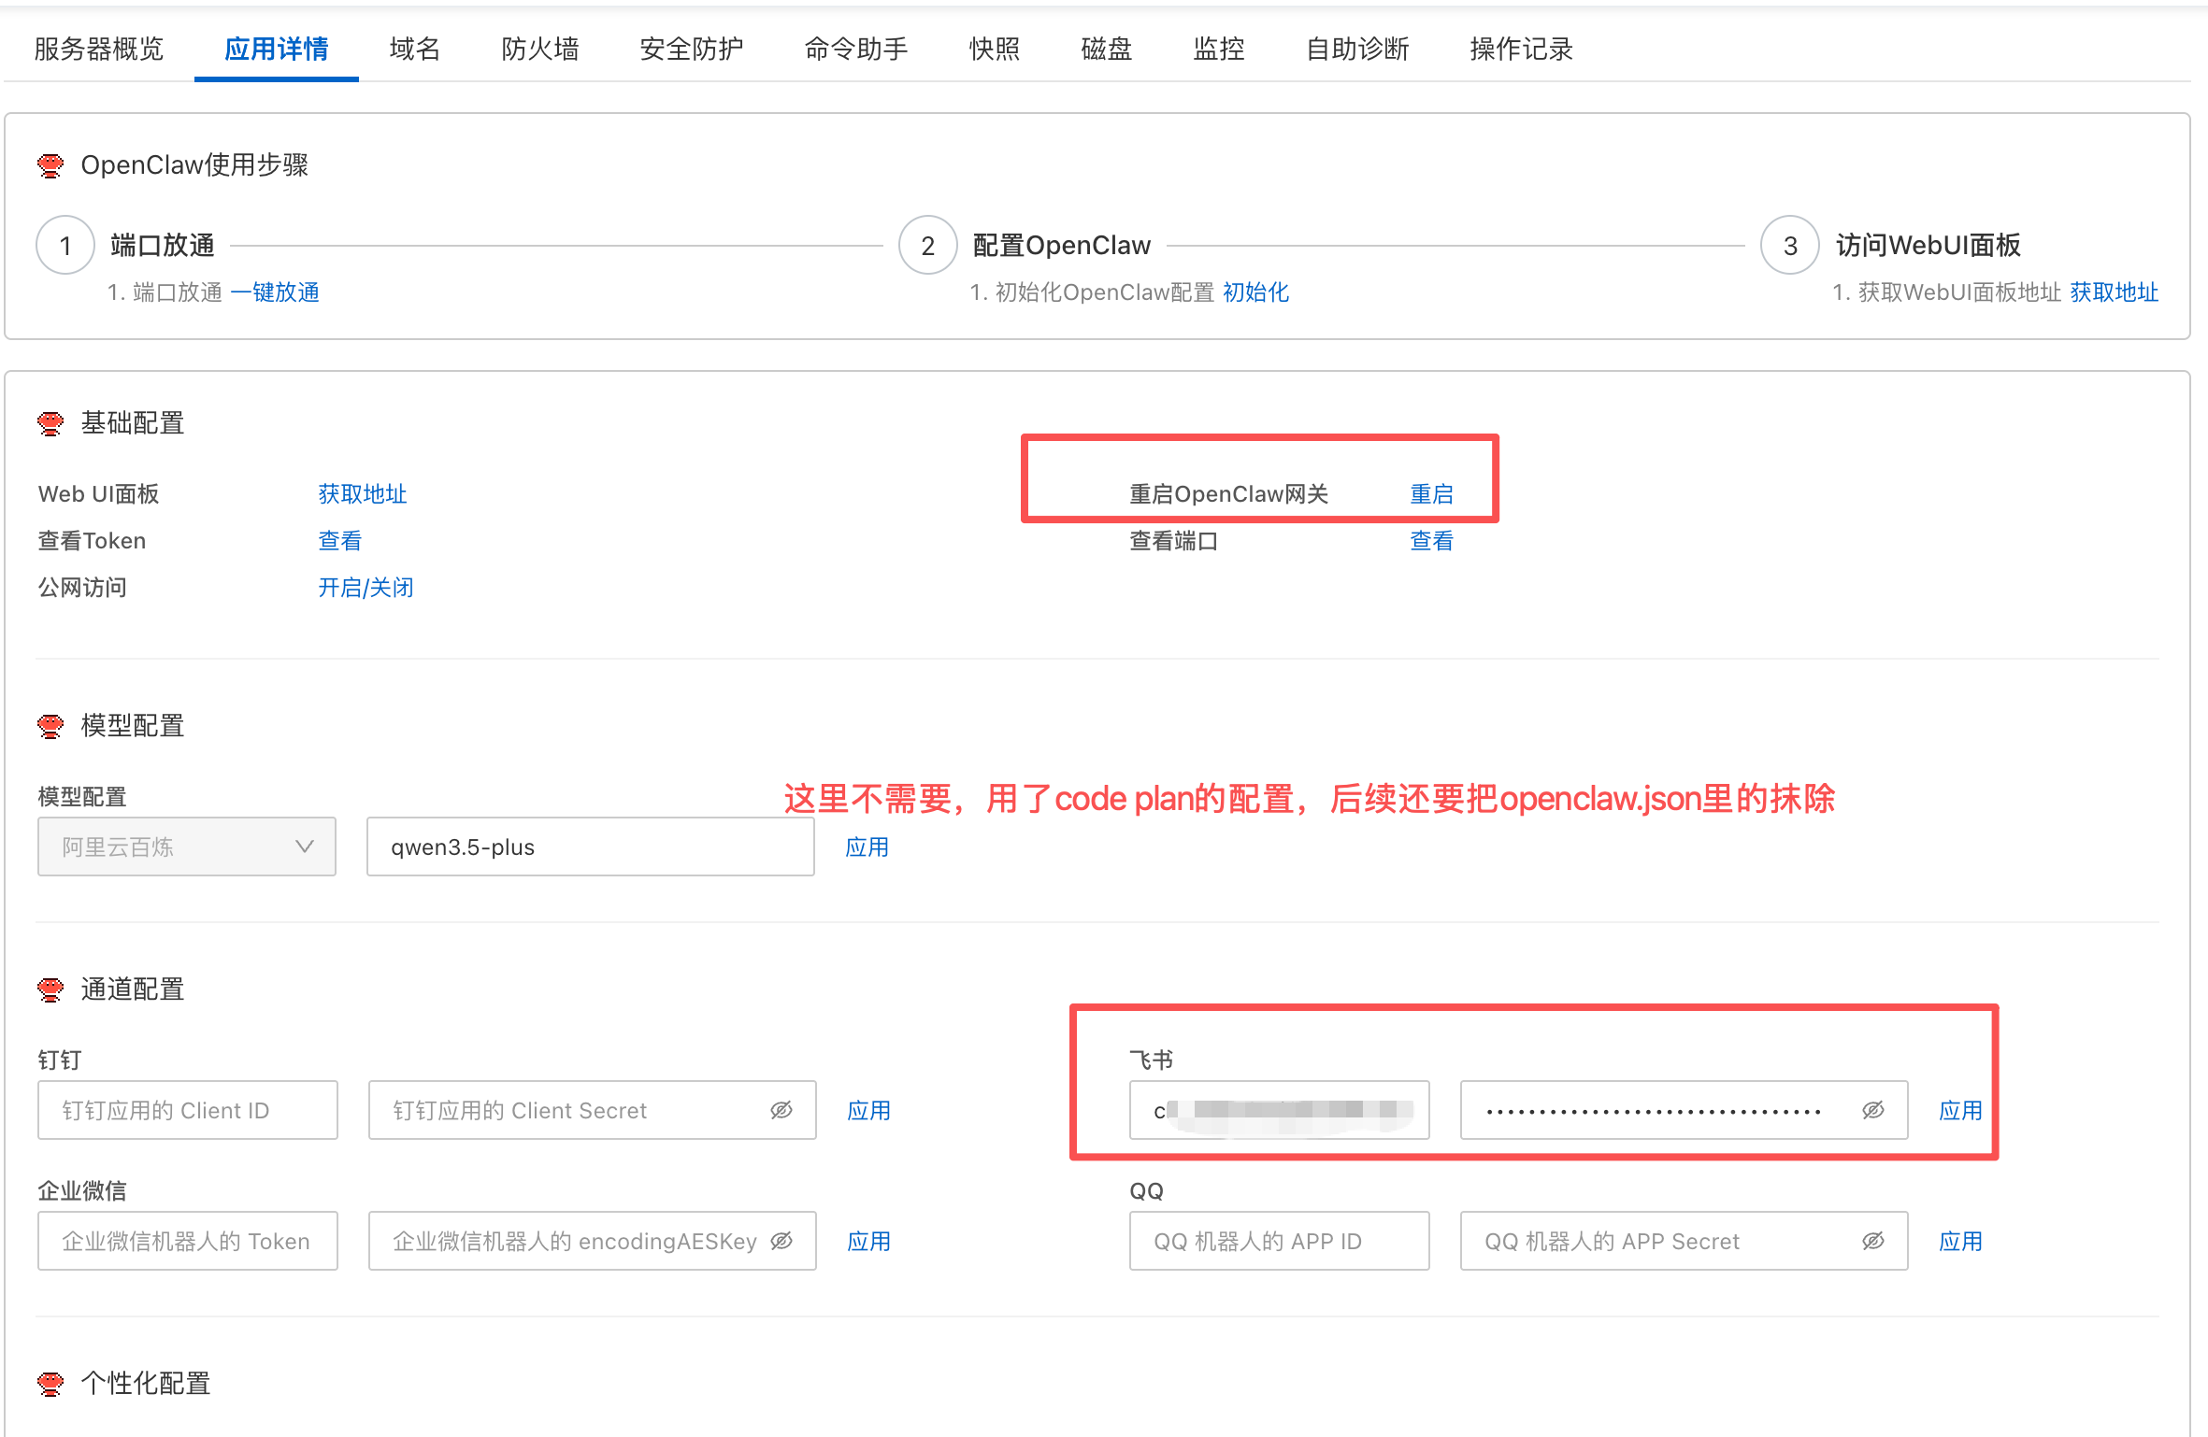Open the 阿里云百炼 model provider dropdown

click(x=187, y=847)
